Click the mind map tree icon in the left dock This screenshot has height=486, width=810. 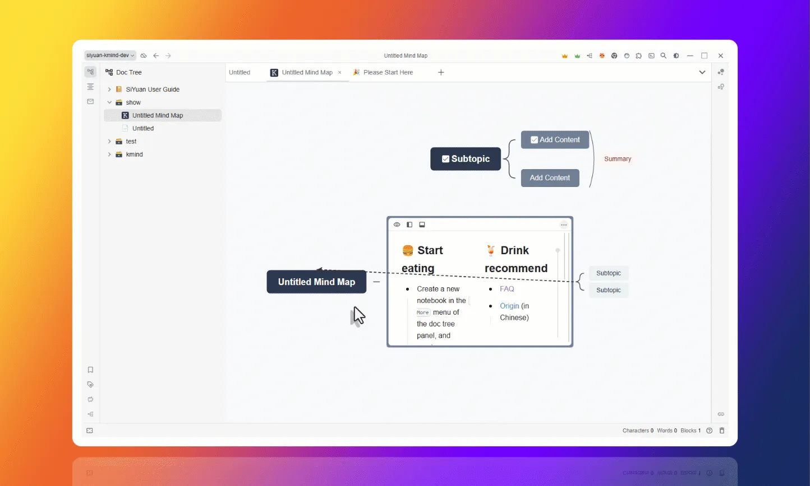point(90,414)
